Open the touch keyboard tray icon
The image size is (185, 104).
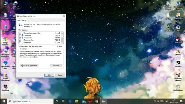[162, 101]
